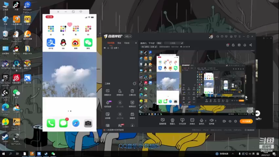
Task: Edit the stream partition tag pencil
Action: click(156, 47)
